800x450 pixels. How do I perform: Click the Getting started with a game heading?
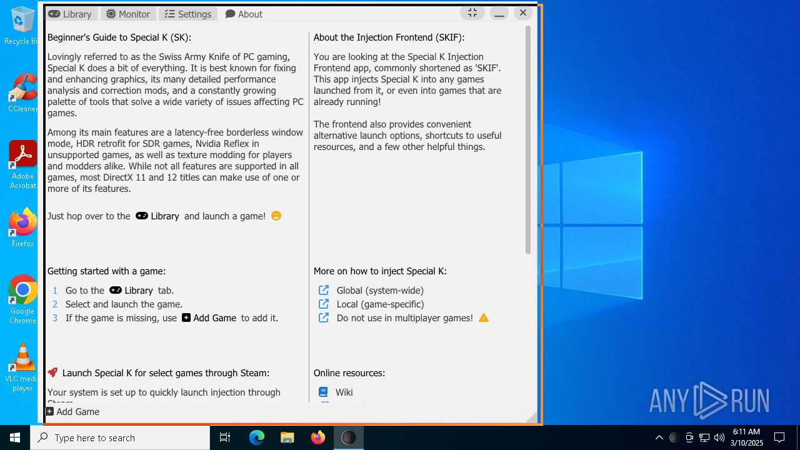106,271
